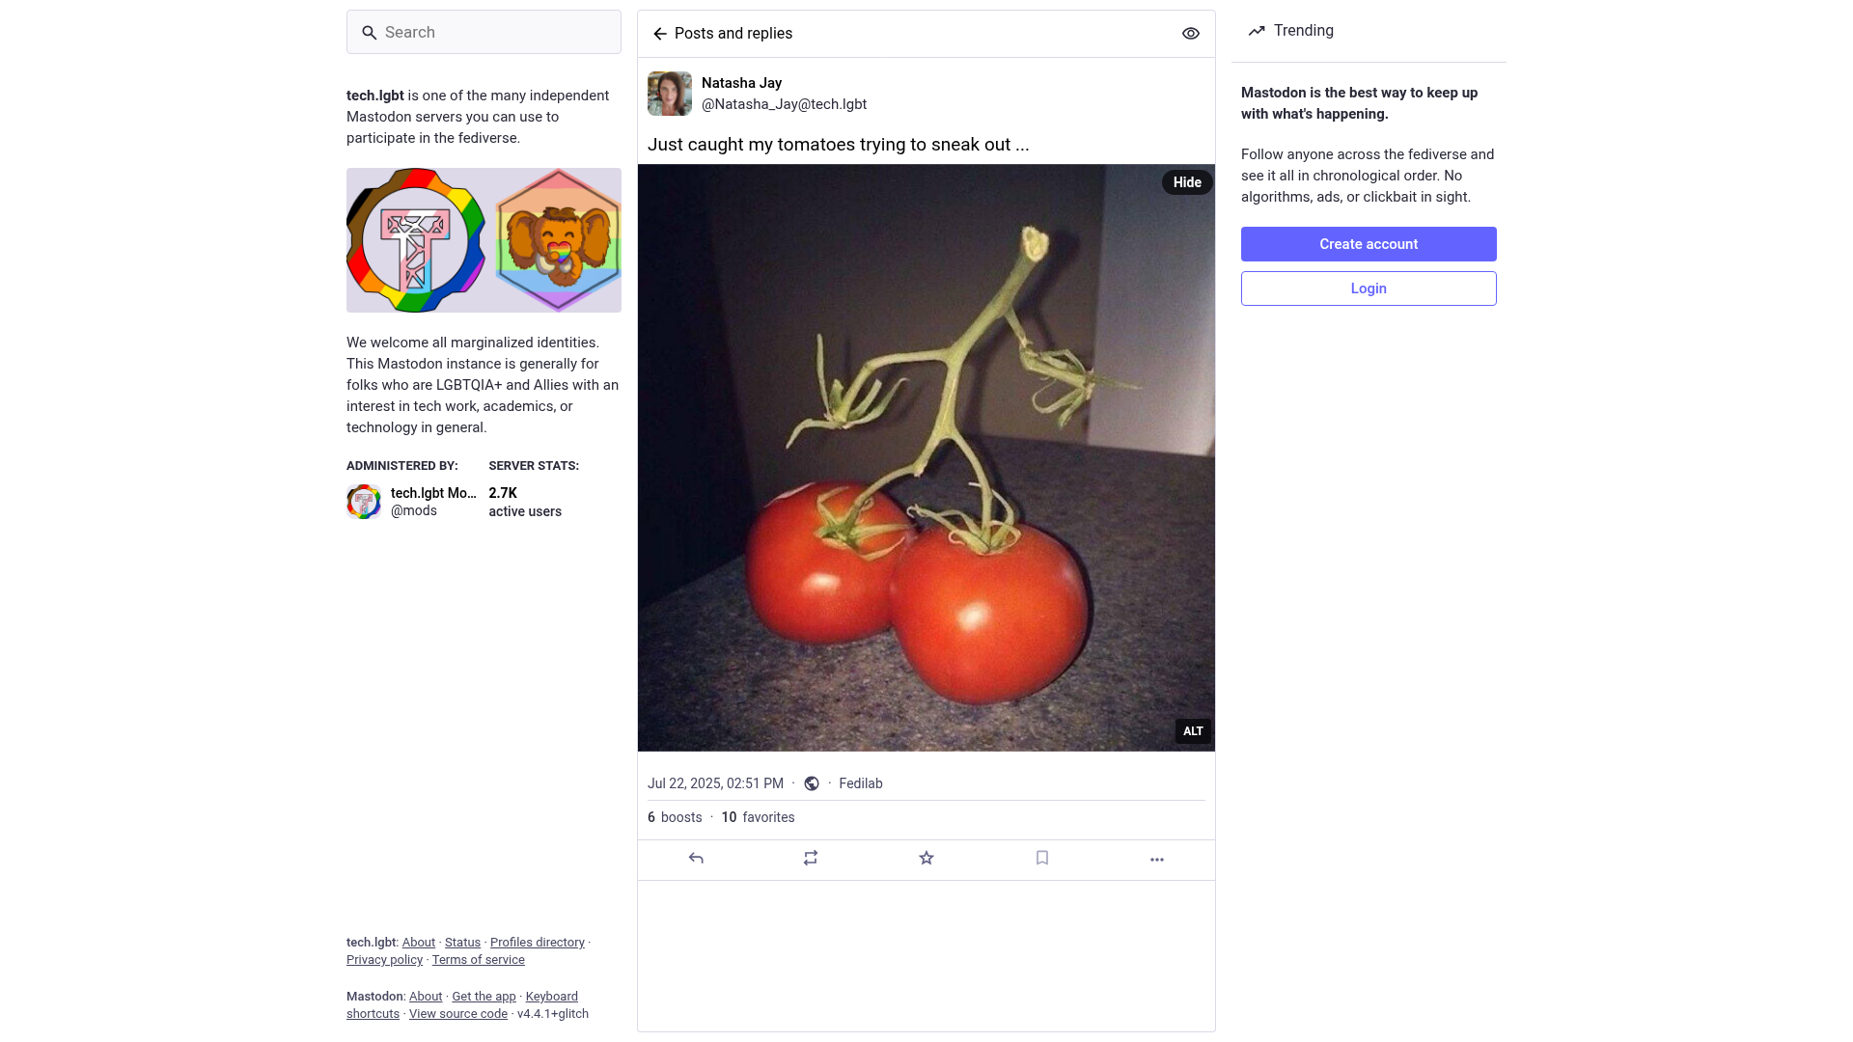This screenshot has height=1042, width=1853.
Task: Open Natasha Jay's avatar profile picture
Action: (670, 94)
